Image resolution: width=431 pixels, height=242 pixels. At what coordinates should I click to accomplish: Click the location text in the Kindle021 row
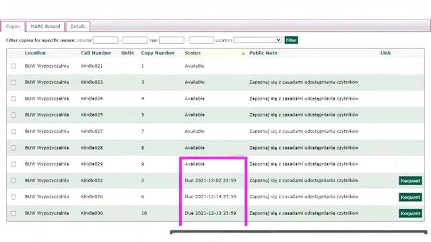point(46,66)
